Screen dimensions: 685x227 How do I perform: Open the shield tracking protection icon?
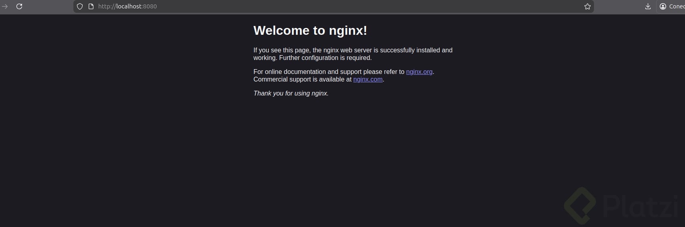(80, 6)
